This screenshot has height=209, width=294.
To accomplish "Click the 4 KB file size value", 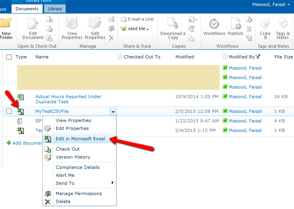I will [x=279, y=121].
